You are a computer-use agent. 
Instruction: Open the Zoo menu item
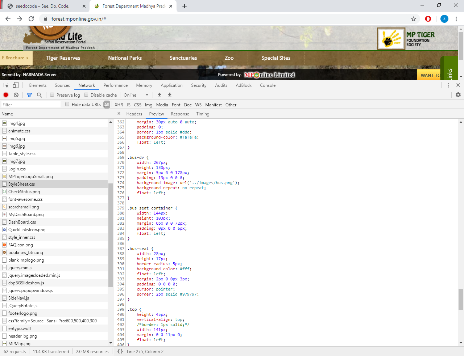(x=229, y=58)
